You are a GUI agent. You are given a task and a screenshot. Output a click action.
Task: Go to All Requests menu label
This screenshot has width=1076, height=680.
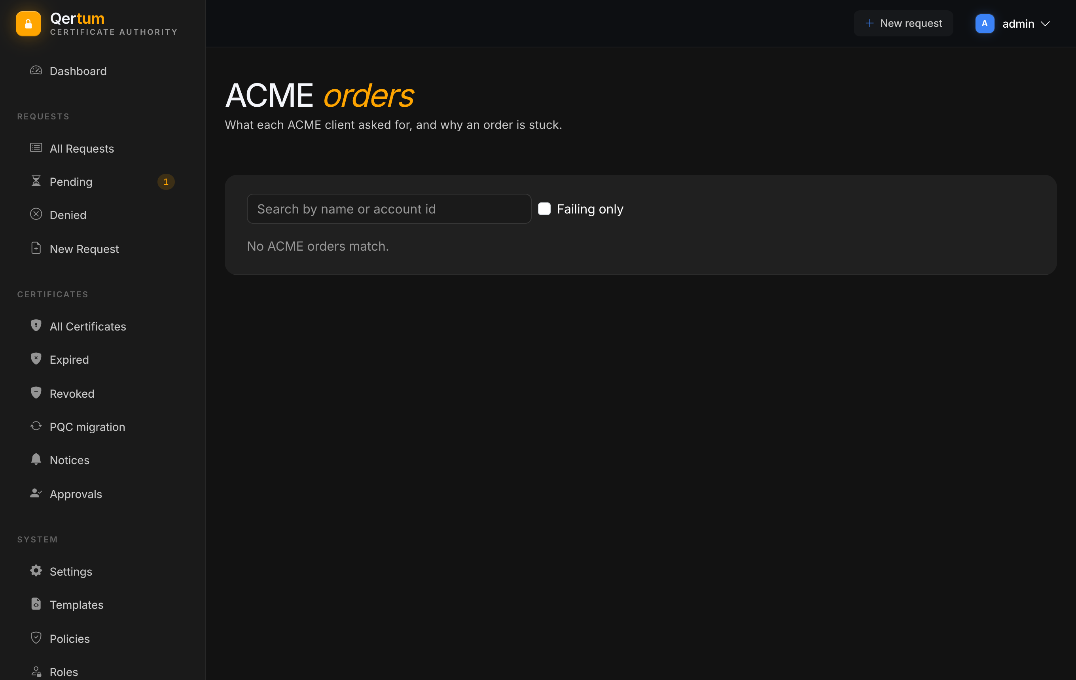(82, 149)
